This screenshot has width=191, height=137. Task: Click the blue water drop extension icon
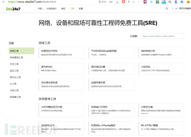pyautogui.click(x=175, y=2)
